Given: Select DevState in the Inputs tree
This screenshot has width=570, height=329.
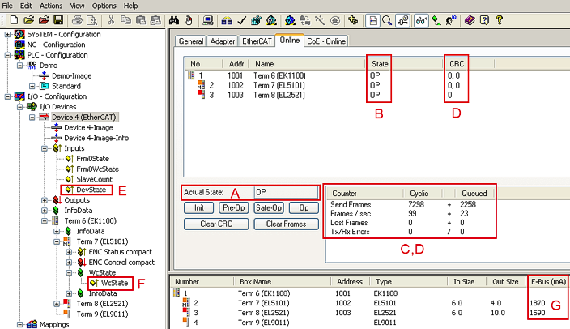Looking at the screenshot, I should [91, 190].
